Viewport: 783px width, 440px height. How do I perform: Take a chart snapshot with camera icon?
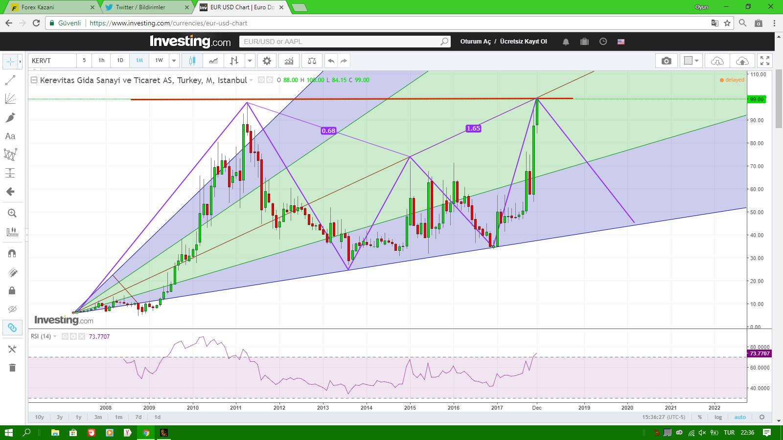click(x=667, y=61)
